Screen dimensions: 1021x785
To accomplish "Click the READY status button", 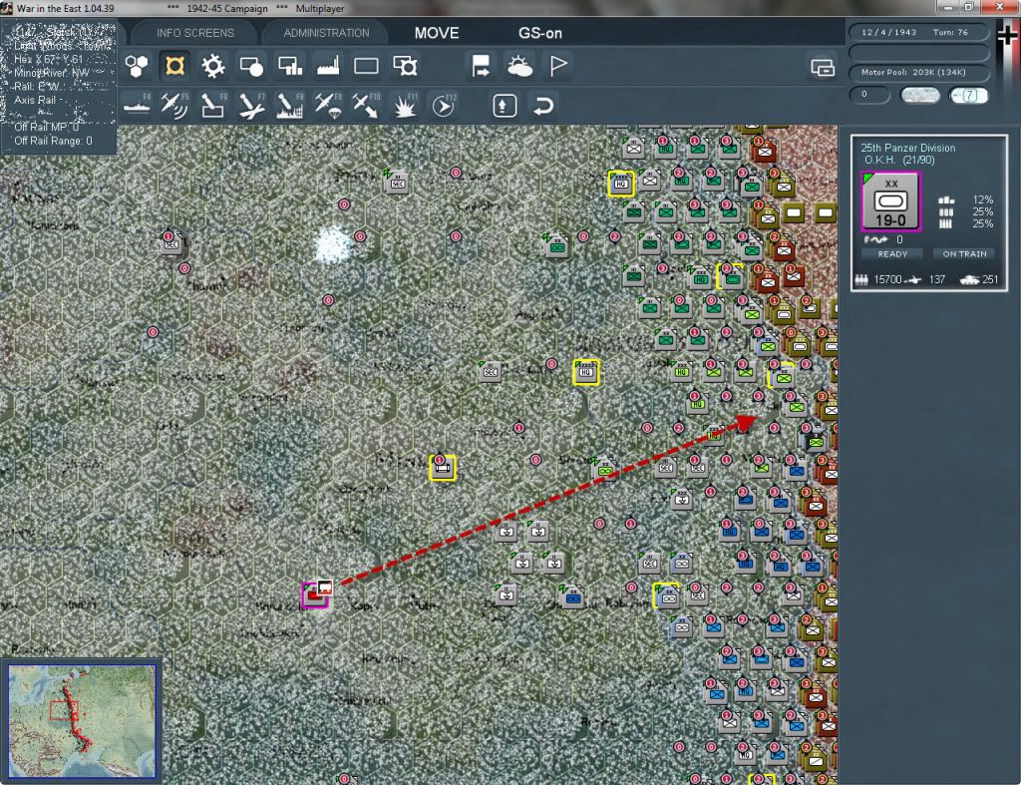I will coord(892,254).
